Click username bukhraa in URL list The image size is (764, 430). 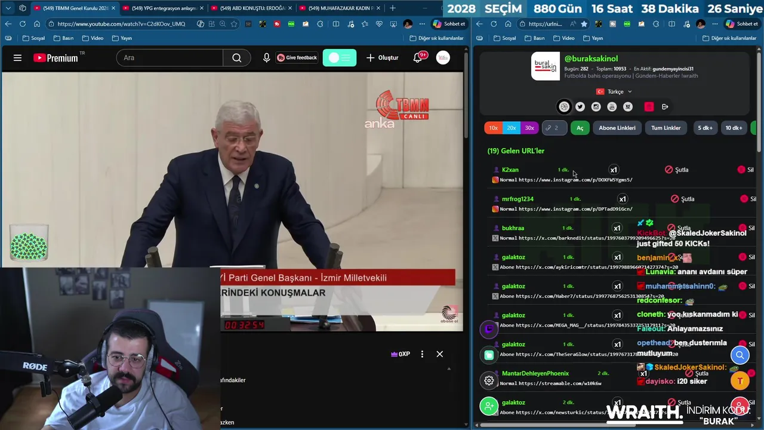(513, 228)
